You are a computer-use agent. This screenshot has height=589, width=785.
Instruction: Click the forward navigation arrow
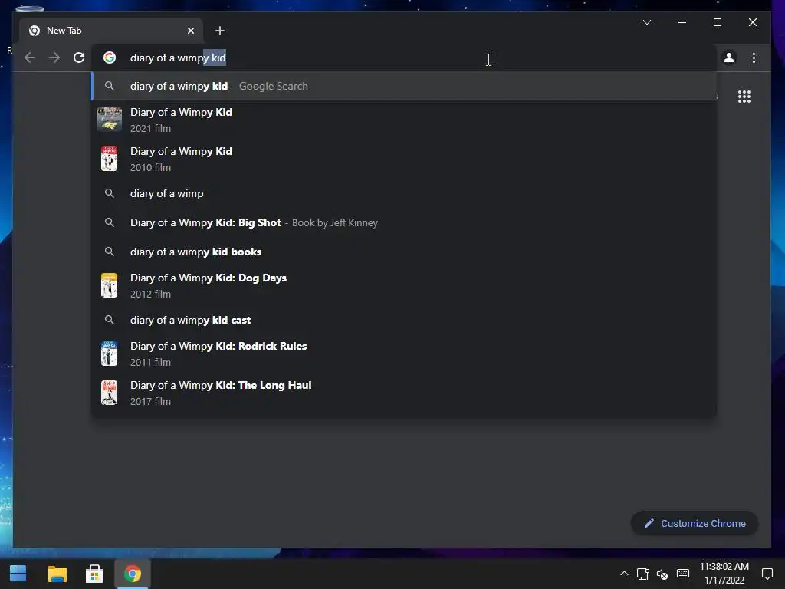point(54,58)
